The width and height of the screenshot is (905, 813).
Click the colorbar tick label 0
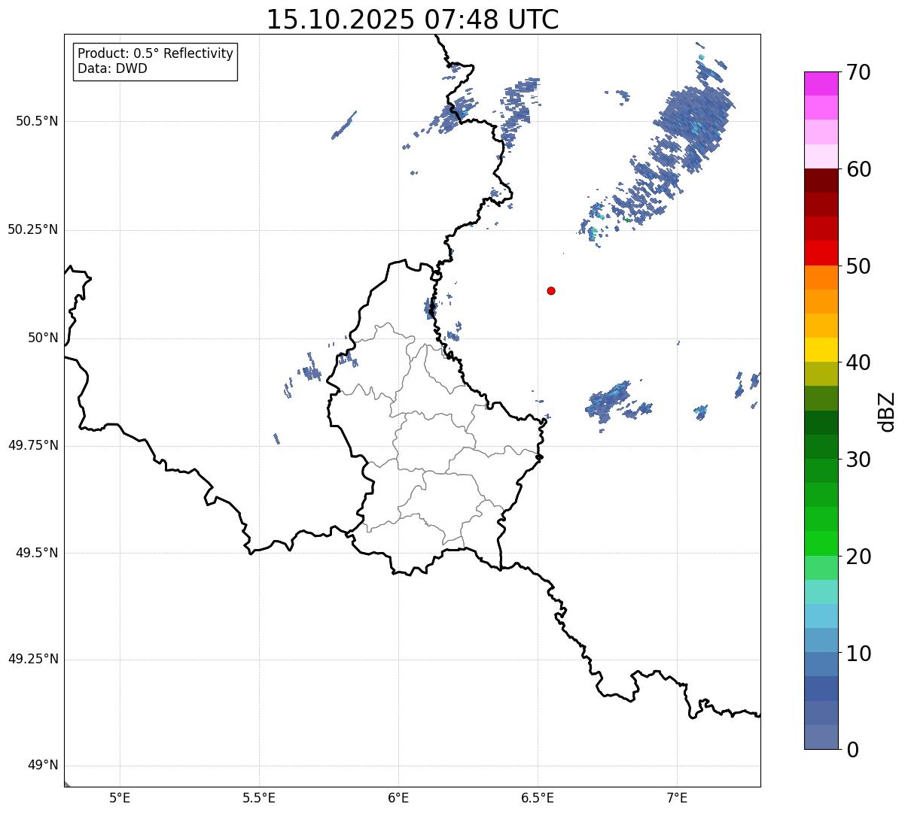click(x=852, y=750)
